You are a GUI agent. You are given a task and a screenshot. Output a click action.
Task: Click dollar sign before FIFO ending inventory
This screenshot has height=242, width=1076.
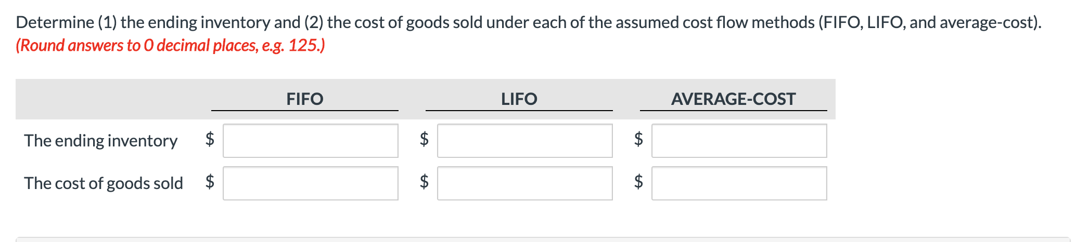pos(210,139)
